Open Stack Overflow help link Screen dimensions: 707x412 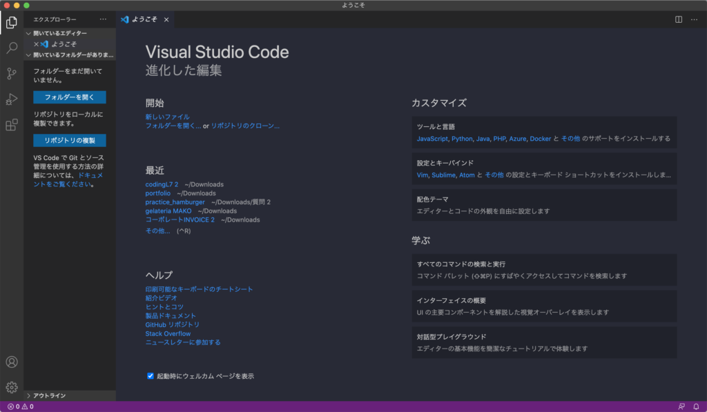coord(168,333)
